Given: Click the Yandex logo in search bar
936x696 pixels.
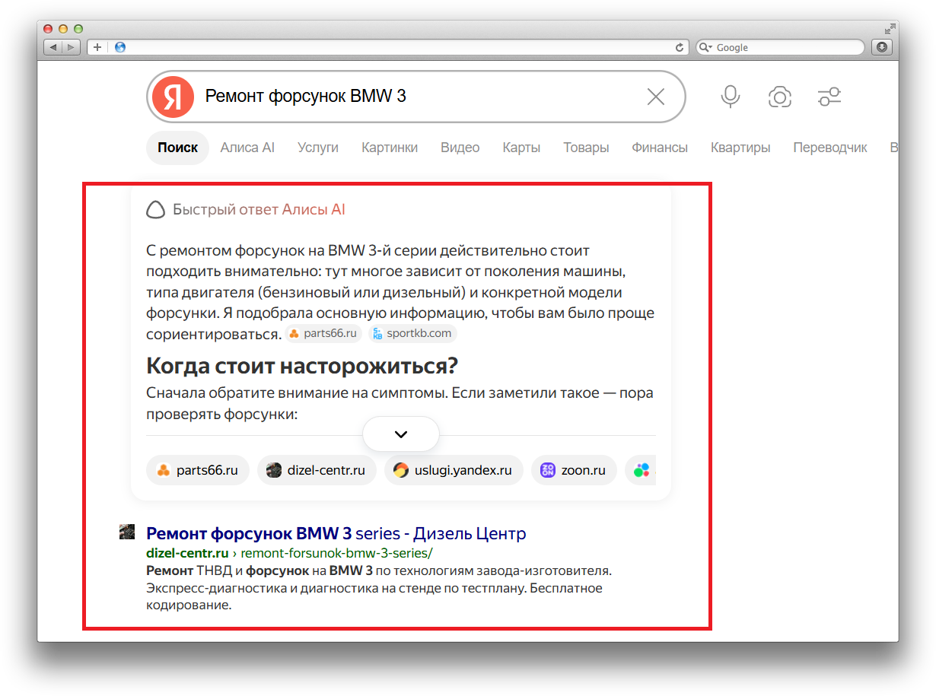Looking at the screenshot, I should [173, 97].
